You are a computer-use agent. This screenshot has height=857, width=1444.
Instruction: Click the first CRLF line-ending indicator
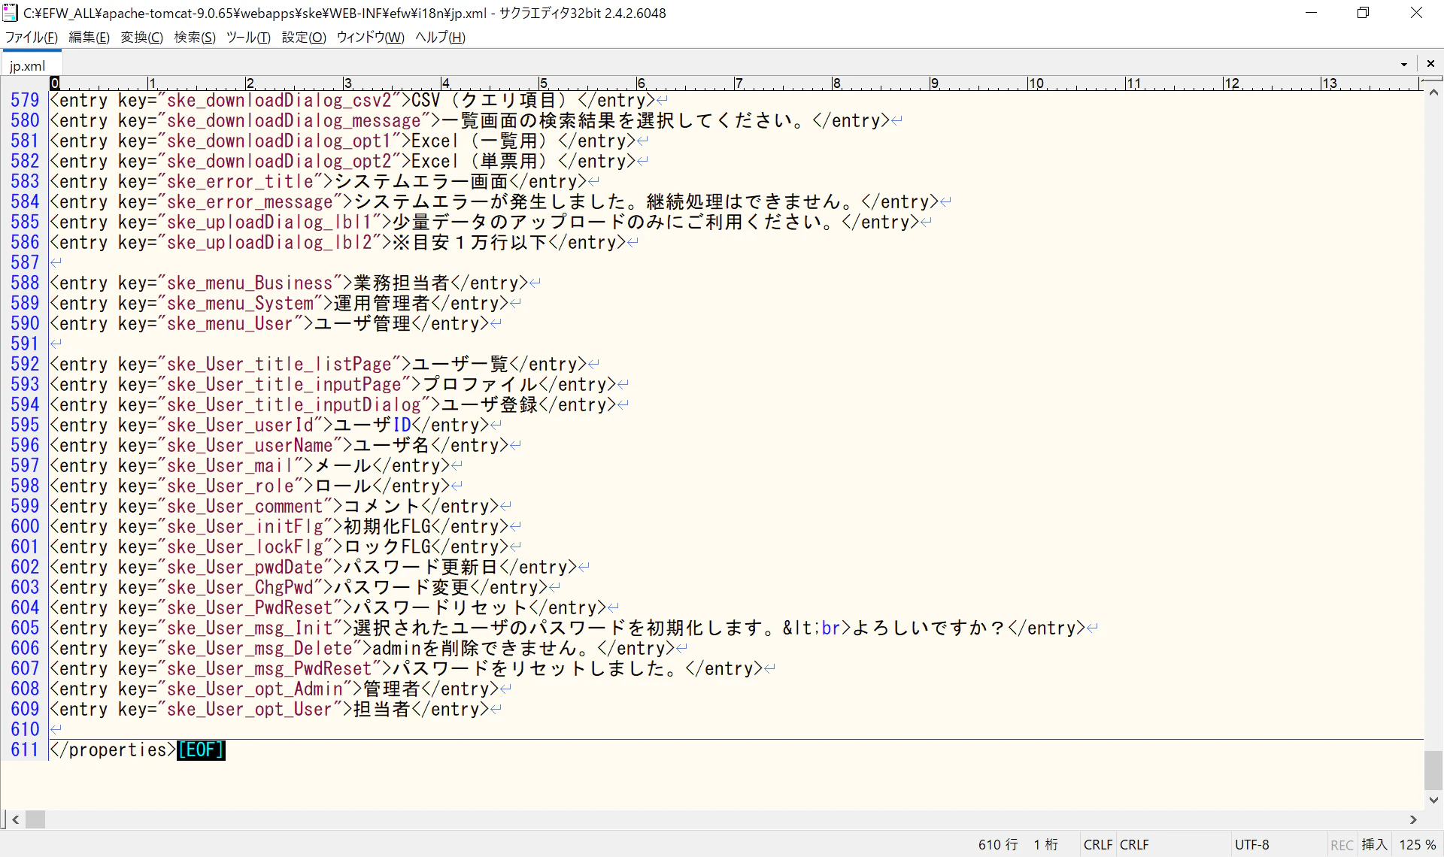point(1098,845)
